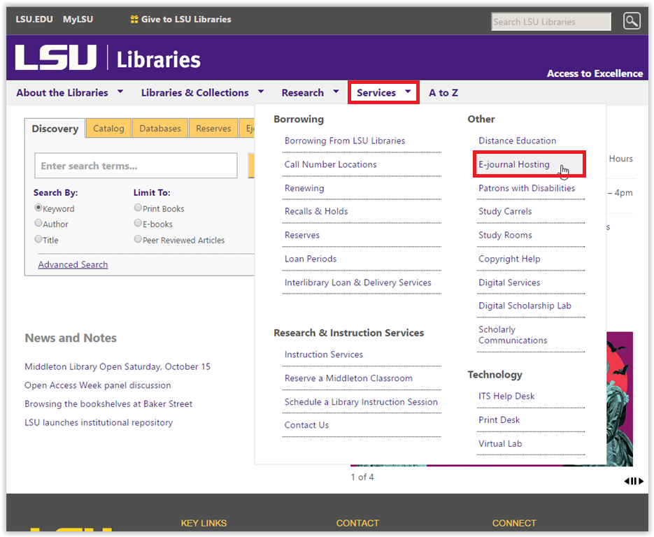This screenshot has width=654, height=537.
Task: Switch to the Catalog tab
Action: pyautogui.click(x=108, y=129)
